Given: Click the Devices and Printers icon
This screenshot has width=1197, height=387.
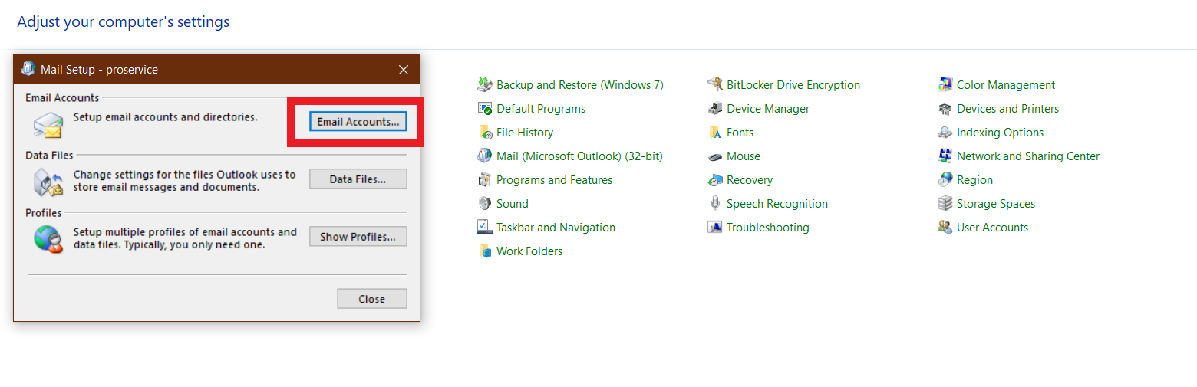Looking at the screenshot, I should point(945,108).
